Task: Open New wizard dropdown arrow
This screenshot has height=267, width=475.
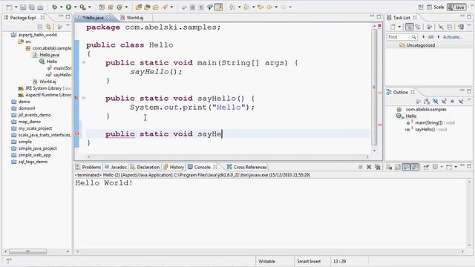Action: coord(16,7)
